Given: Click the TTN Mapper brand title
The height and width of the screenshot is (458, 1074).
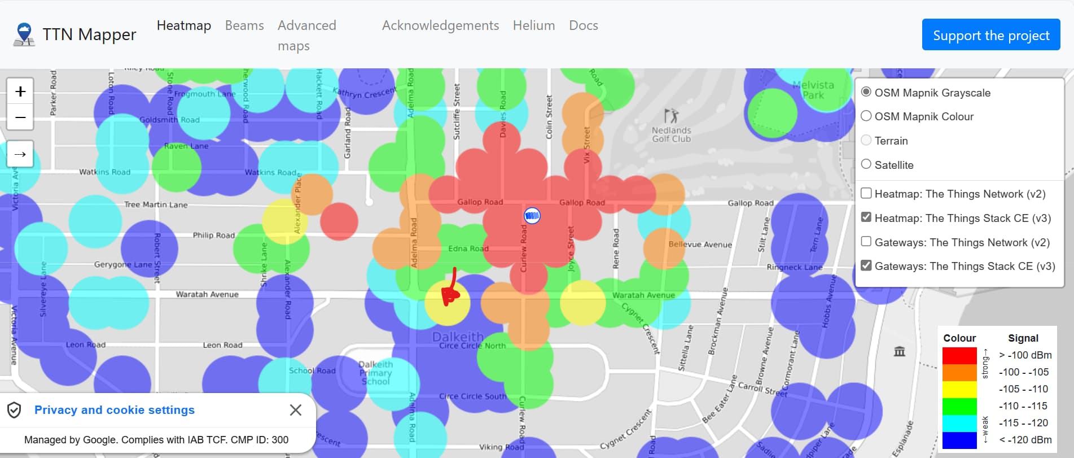Looking at the screenshot, I should [x=90, y=34].
